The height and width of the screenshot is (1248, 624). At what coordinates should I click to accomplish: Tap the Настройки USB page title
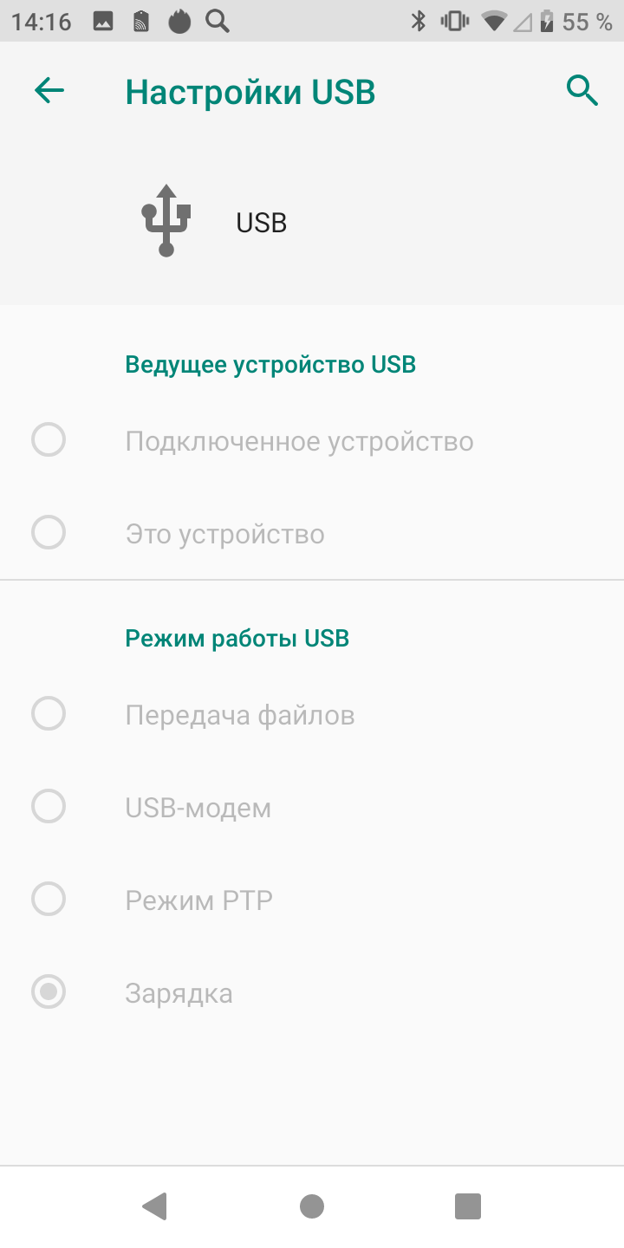(250, 92)
